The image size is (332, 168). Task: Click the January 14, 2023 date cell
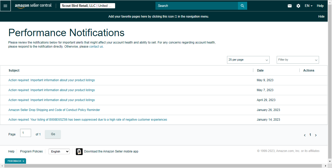(268, 120)
